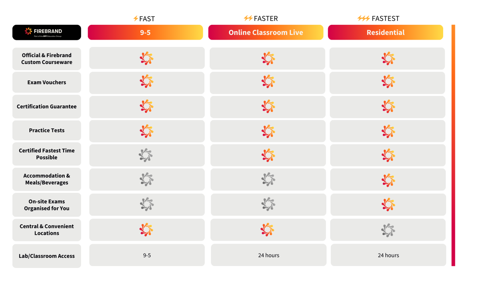Click the Courseware icon under Online Classroom Live

(x=268, y=58)
